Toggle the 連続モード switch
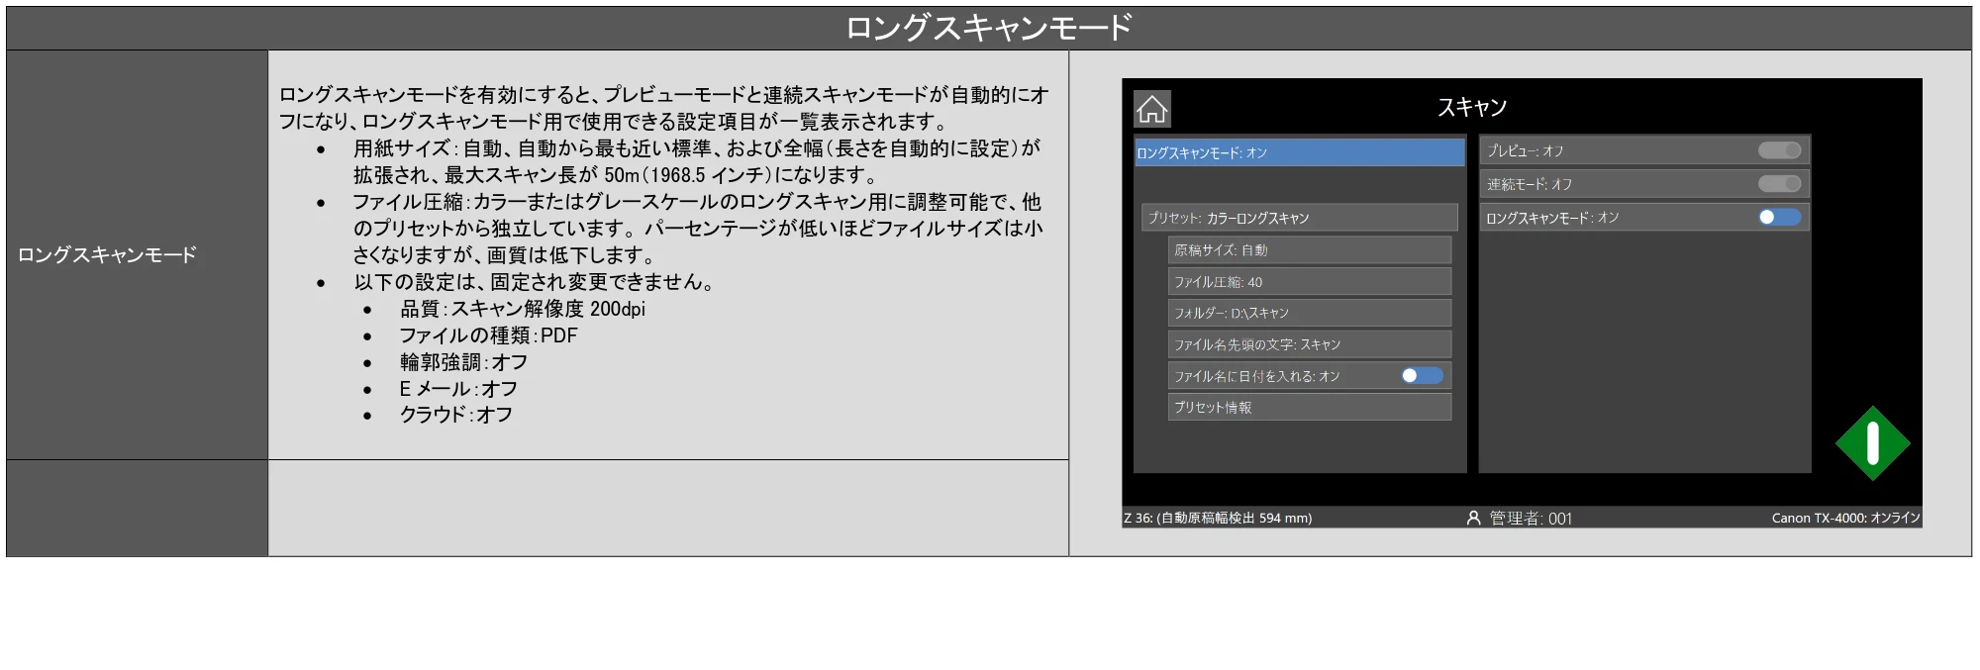Image resolution: width=1980 pixels, height=670 pixels. (x=1779, y=184)
